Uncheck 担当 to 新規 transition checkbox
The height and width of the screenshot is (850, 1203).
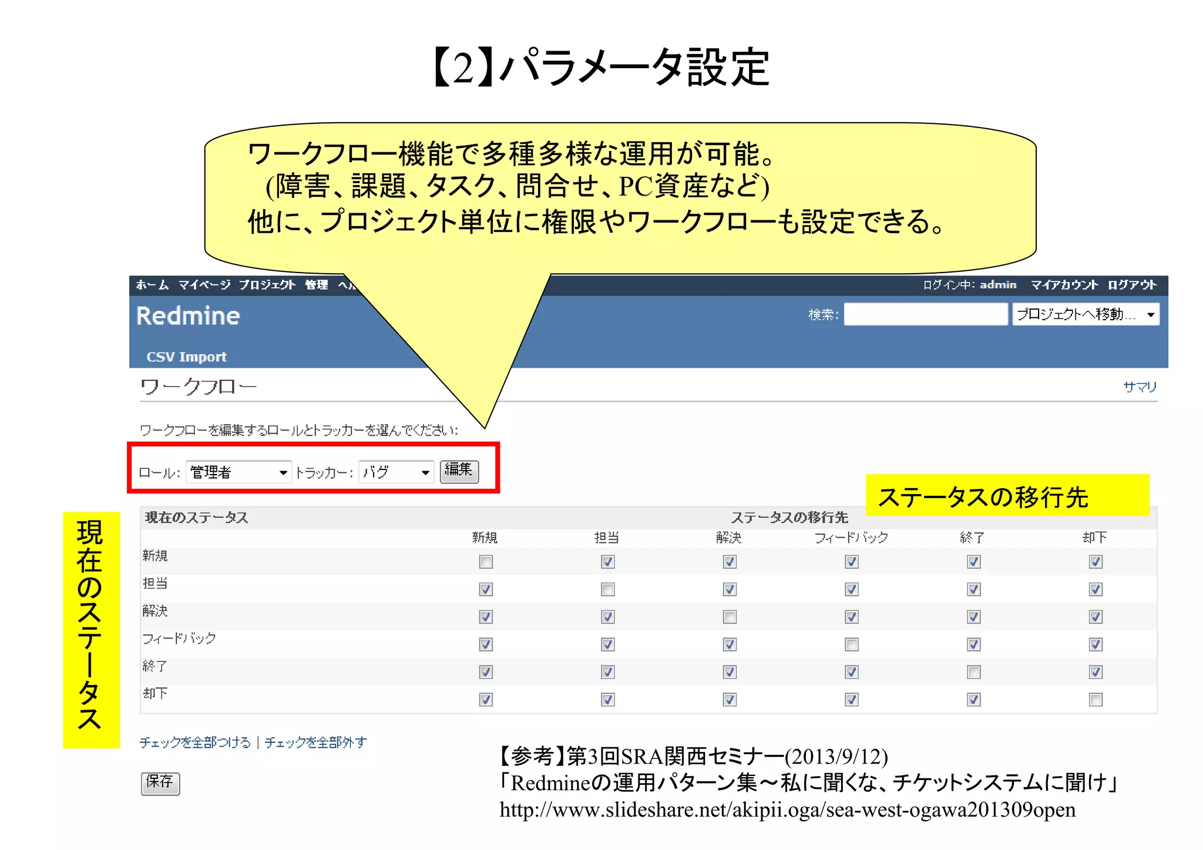[486, 589]
